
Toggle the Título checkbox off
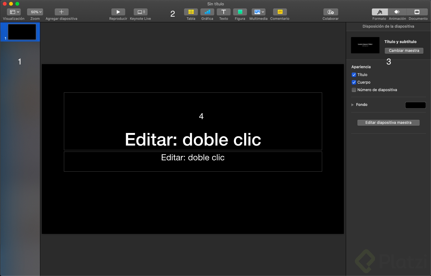pyautogui.click(x=354, y=75)
